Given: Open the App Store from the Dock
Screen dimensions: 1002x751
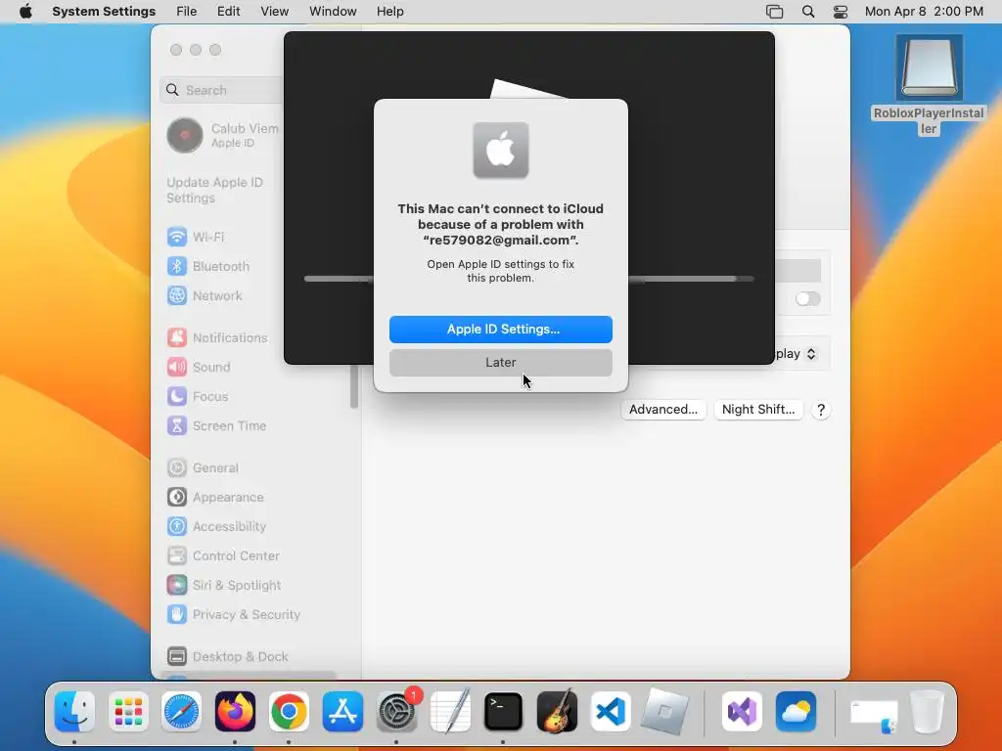Looking at the screenshot, I should (342, 712).
